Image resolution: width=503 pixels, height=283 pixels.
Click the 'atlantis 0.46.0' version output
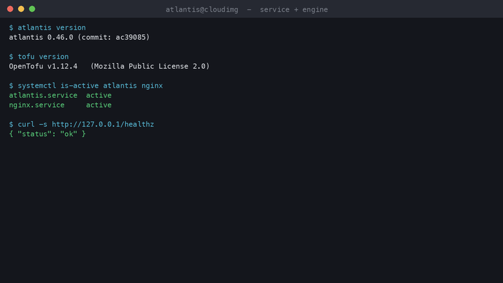point(41,37)
